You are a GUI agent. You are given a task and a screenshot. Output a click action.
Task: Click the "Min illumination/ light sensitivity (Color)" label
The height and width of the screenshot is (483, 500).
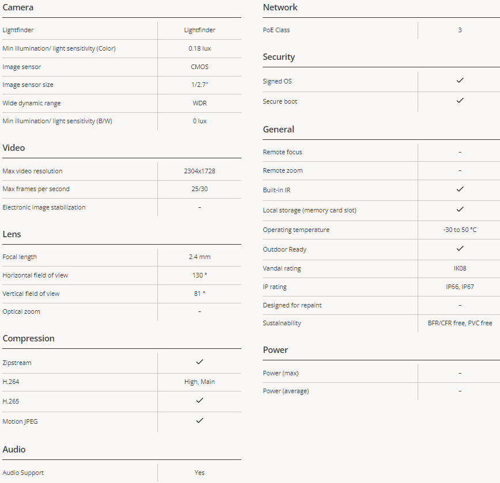pos(59,48)
